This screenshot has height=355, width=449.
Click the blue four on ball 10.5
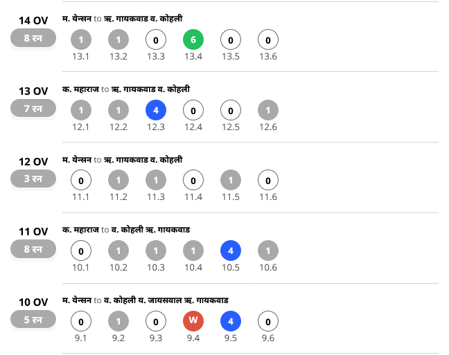[230, 251]
